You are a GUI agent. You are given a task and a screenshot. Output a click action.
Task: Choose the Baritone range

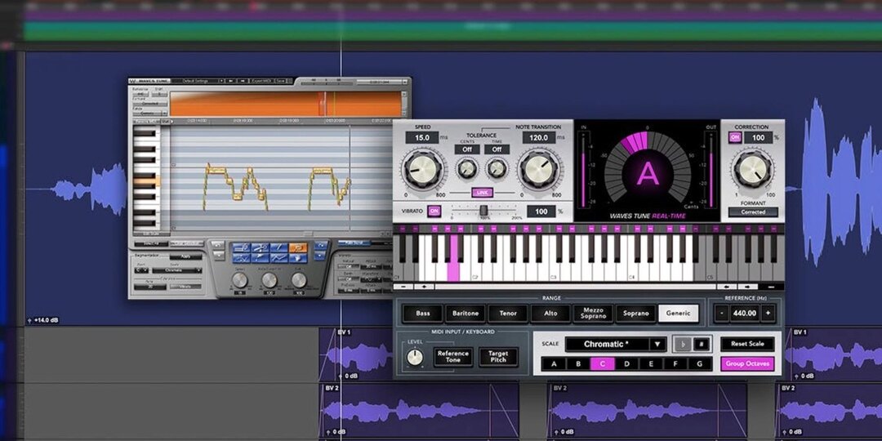click(x=465, y=314)
